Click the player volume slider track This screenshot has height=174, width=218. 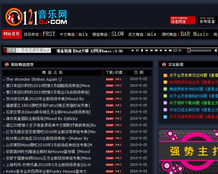coord(200,51)
